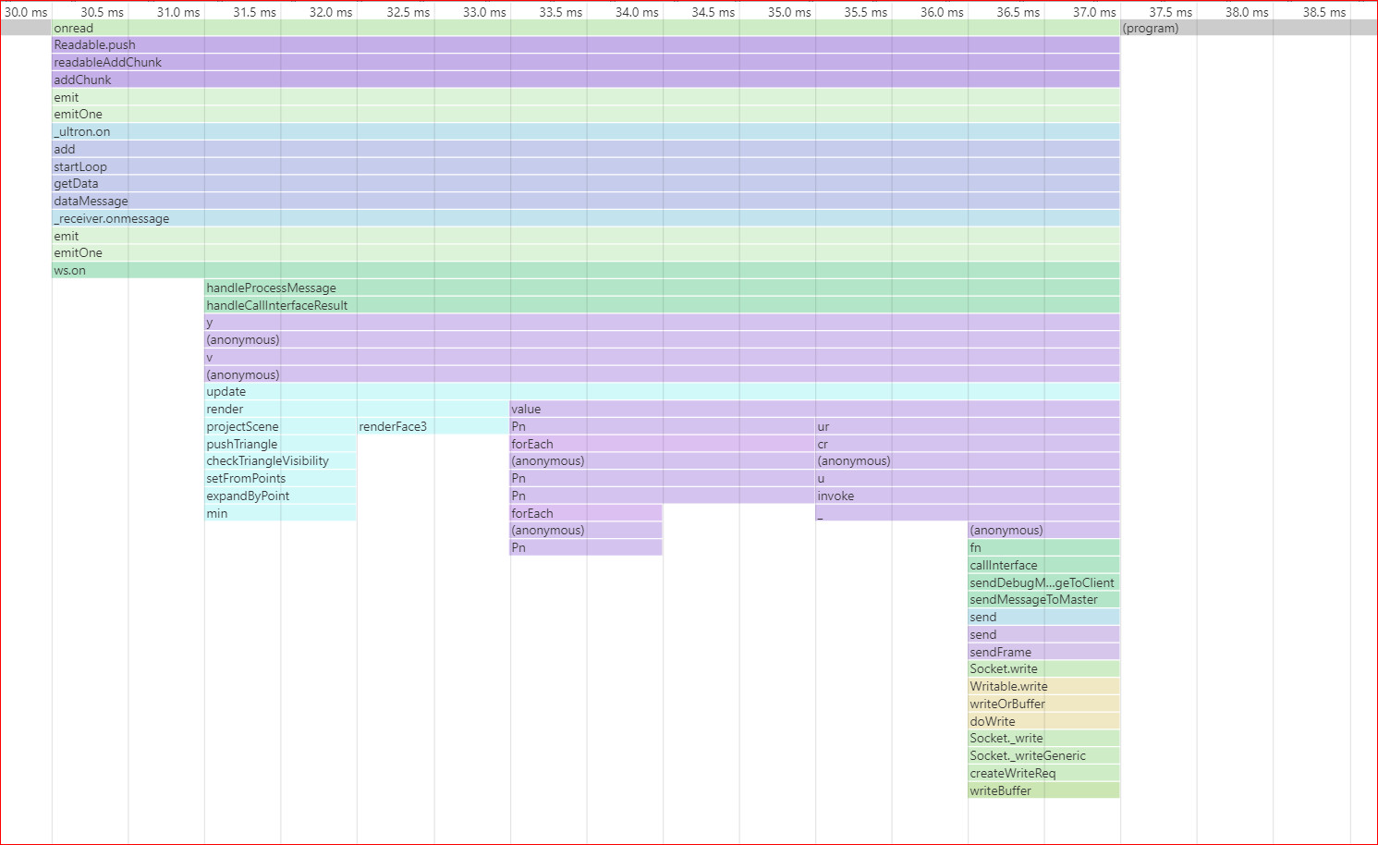Image resolution: width=1378 pixels, height=845 pixels.
Task: Click the send frame directly above sendFrame
Action: (x=1044, y=634)
